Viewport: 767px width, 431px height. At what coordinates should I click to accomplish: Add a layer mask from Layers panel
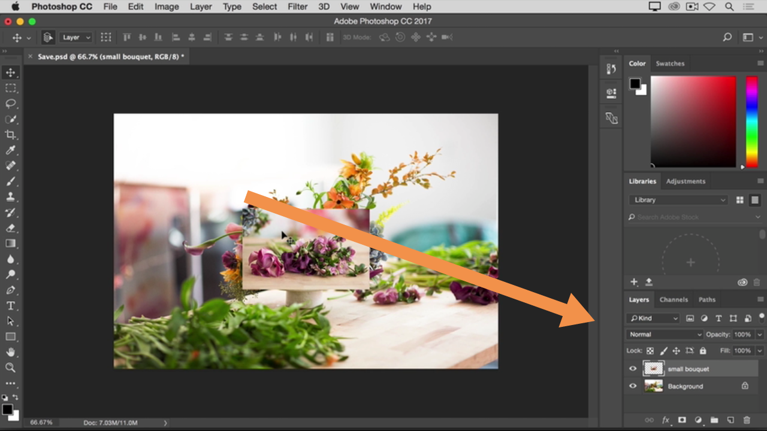coord(682,420)
